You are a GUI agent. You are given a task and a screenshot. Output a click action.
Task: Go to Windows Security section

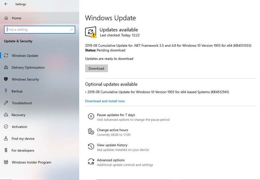[x=40, y=79]
